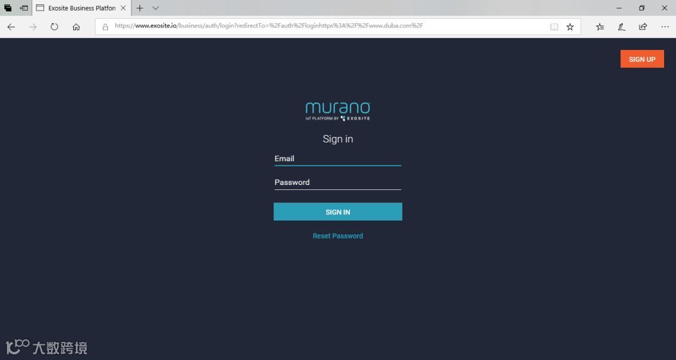This screenshot has height=360, width=676.
Task: Minimize the browser window
Action: (x=619, y=7)
